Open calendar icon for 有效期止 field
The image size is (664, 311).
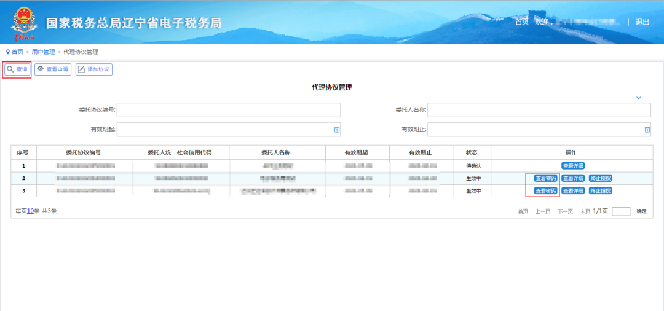(647, 130)
